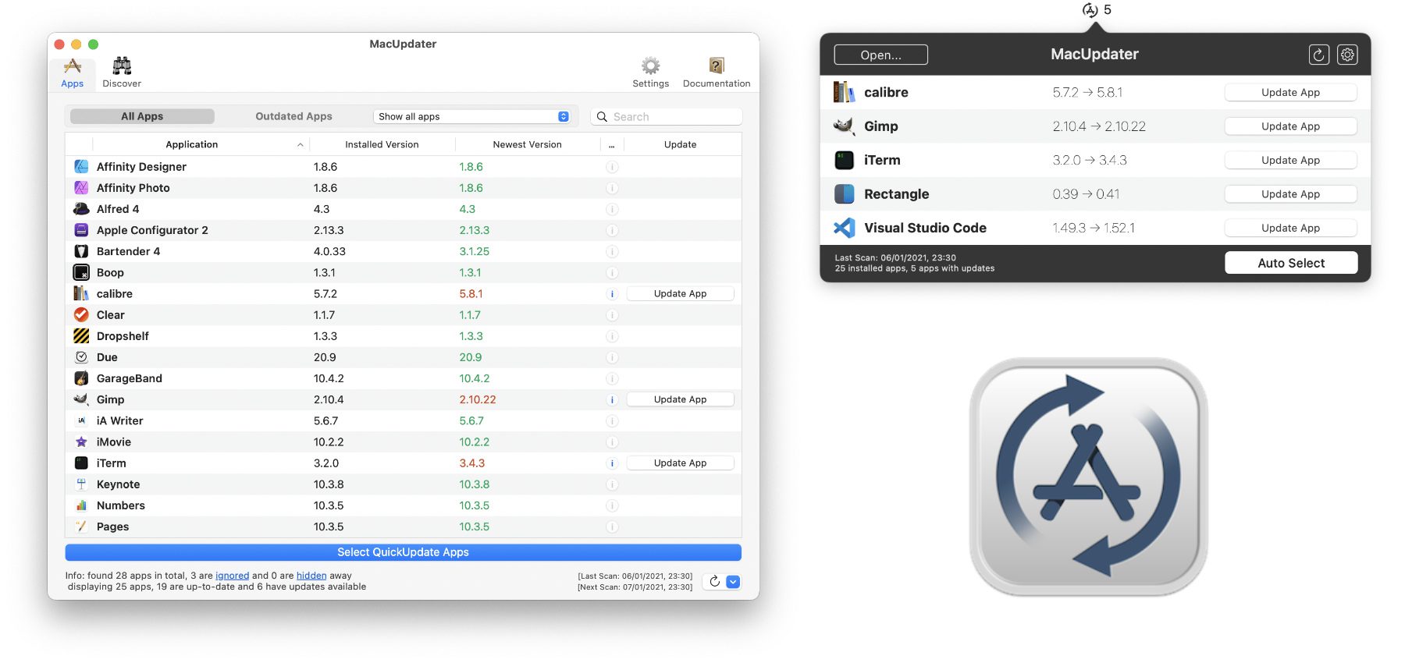Click Update App for Visual Studio Code
The height and width of the screenshot is (663, 1405).
click(1290, 228)
